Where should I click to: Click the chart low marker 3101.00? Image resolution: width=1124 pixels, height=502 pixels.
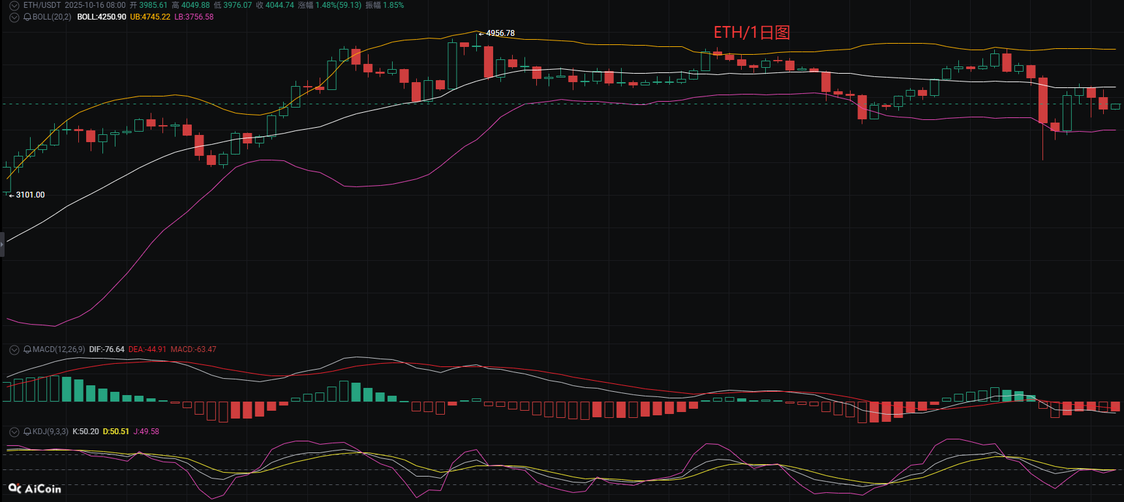(31, 195)
